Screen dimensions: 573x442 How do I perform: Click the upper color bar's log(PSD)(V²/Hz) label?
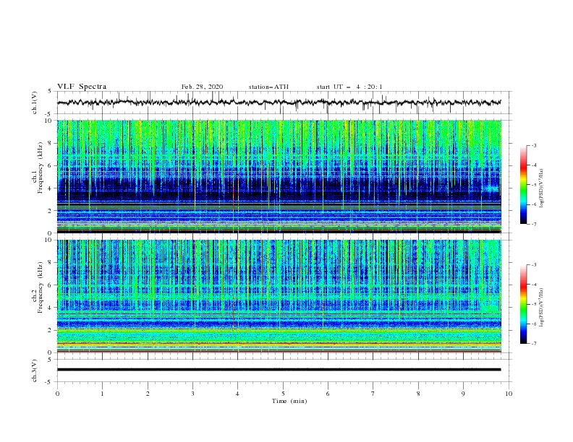coord(541,188)
